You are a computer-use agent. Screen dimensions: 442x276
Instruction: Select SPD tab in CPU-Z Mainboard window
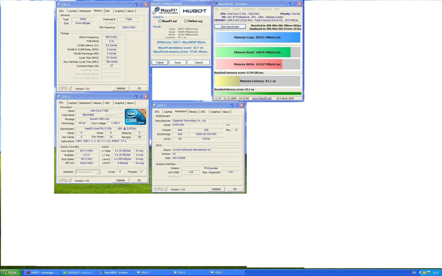203,112
